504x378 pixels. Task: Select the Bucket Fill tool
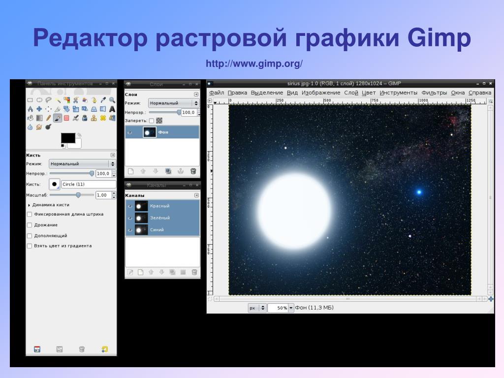tap(30, 118)
